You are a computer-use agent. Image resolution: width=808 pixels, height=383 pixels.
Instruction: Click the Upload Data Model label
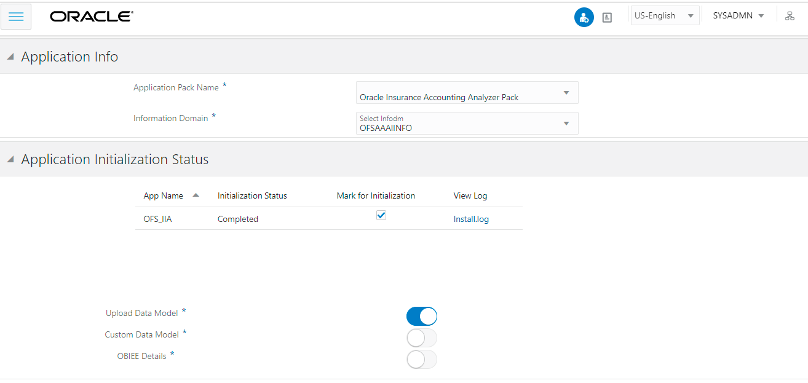point(141,313)
